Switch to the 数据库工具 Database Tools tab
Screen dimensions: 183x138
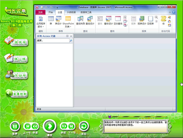click(86, 12)
